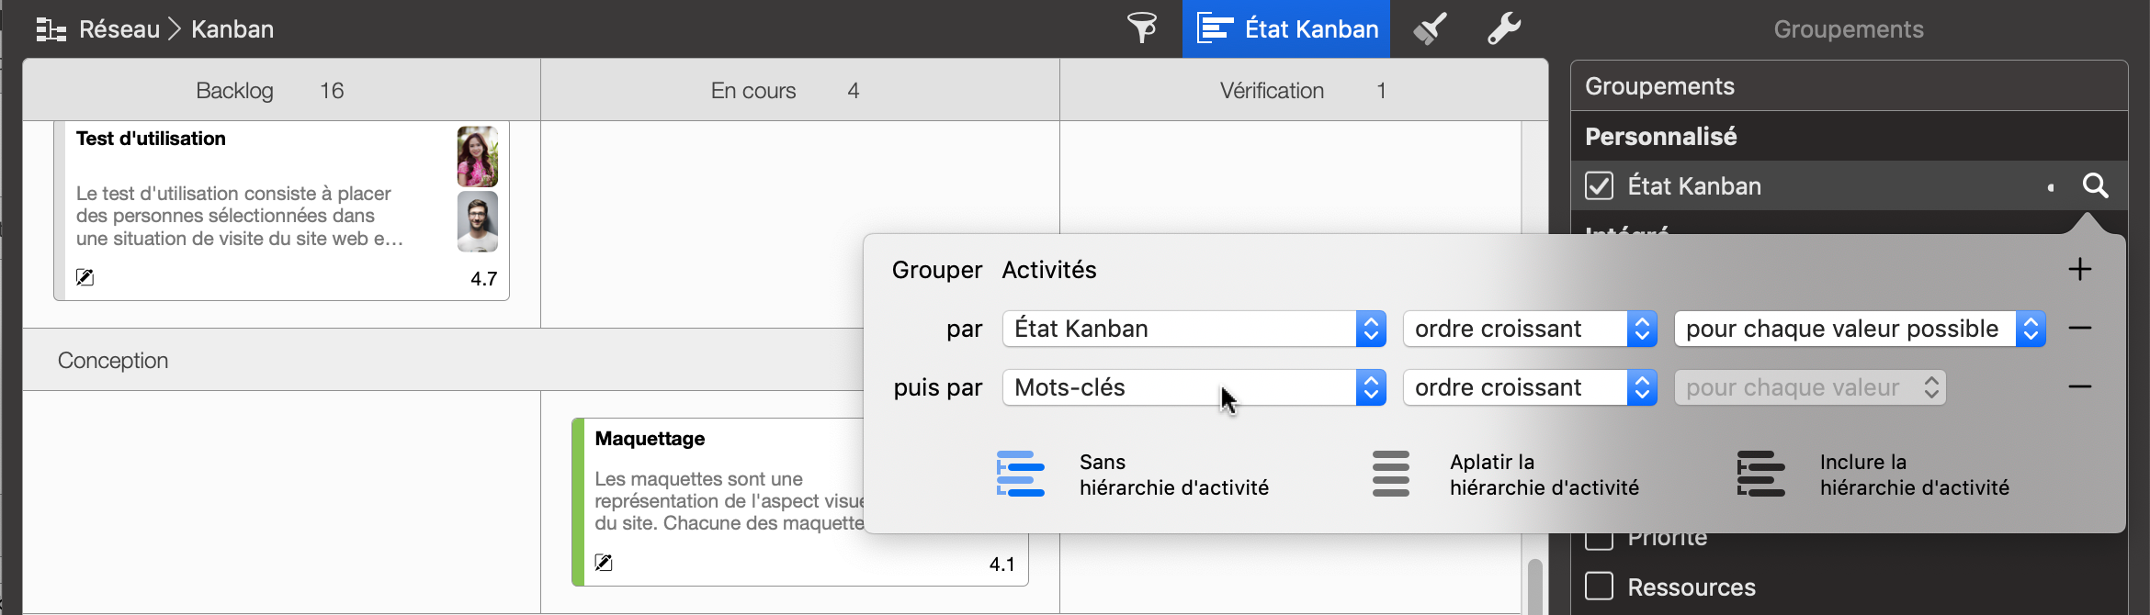Click the Backlog column header

pyautogui.click(x=234, y=91)
